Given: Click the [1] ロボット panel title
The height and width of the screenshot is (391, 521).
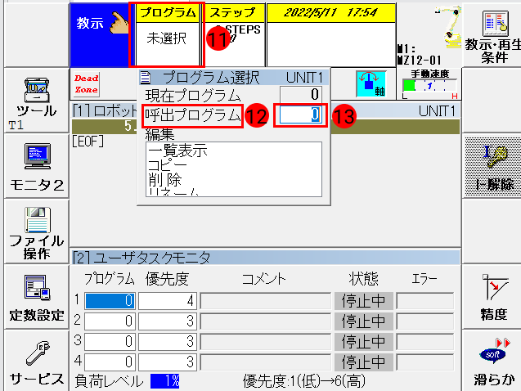Looking at the screenshot, I should (105, 111).
